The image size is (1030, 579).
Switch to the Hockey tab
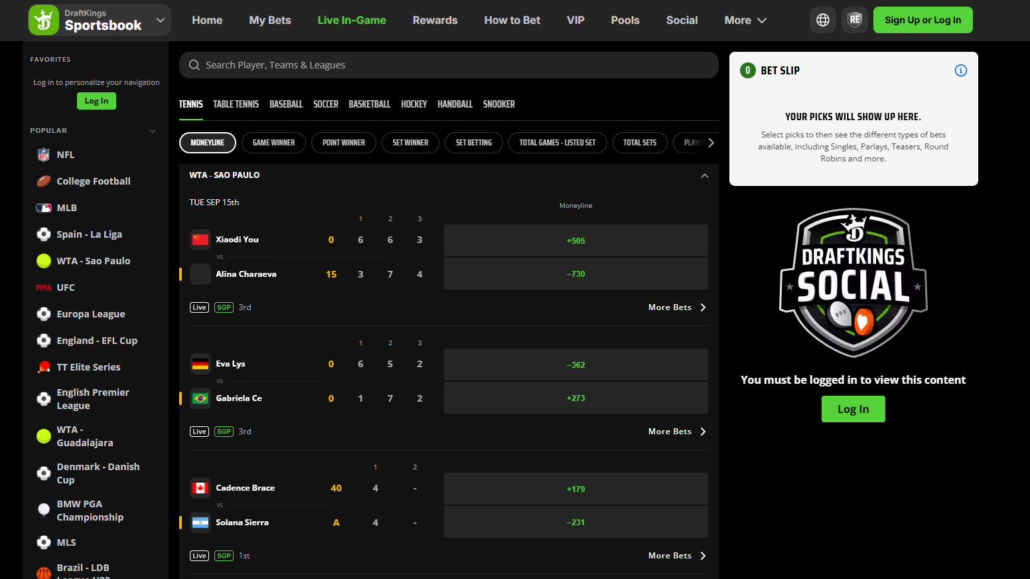[414, 104]
